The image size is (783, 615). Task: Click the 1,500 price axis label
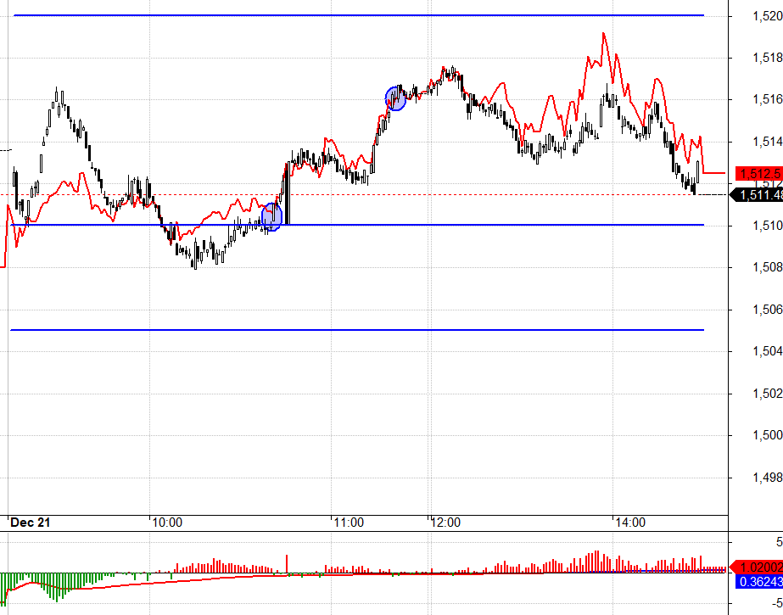point(768,435)
